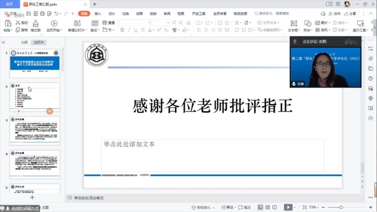Open the Shapes (形状) tool
Screen dimensions: 377x212
click(307, 26)
